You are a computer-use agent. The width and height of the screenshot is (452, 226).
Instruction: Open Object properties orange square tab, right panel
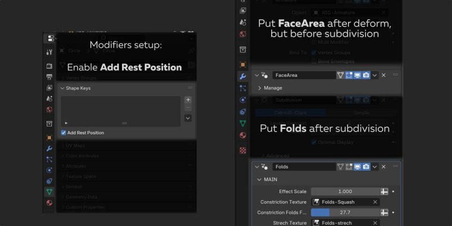(242, 64)
